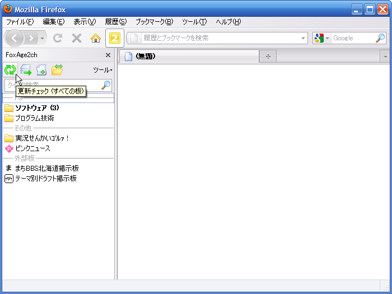Click the open-updated-threads icon with green arrow
The image size is (392, 294).
(26, 70)
